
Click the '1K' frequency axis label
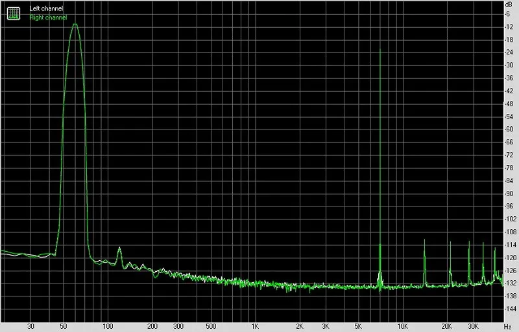255,326
